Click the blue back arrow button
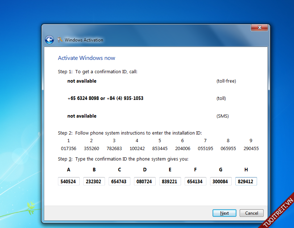294x228 pixels. click(49, 40)
